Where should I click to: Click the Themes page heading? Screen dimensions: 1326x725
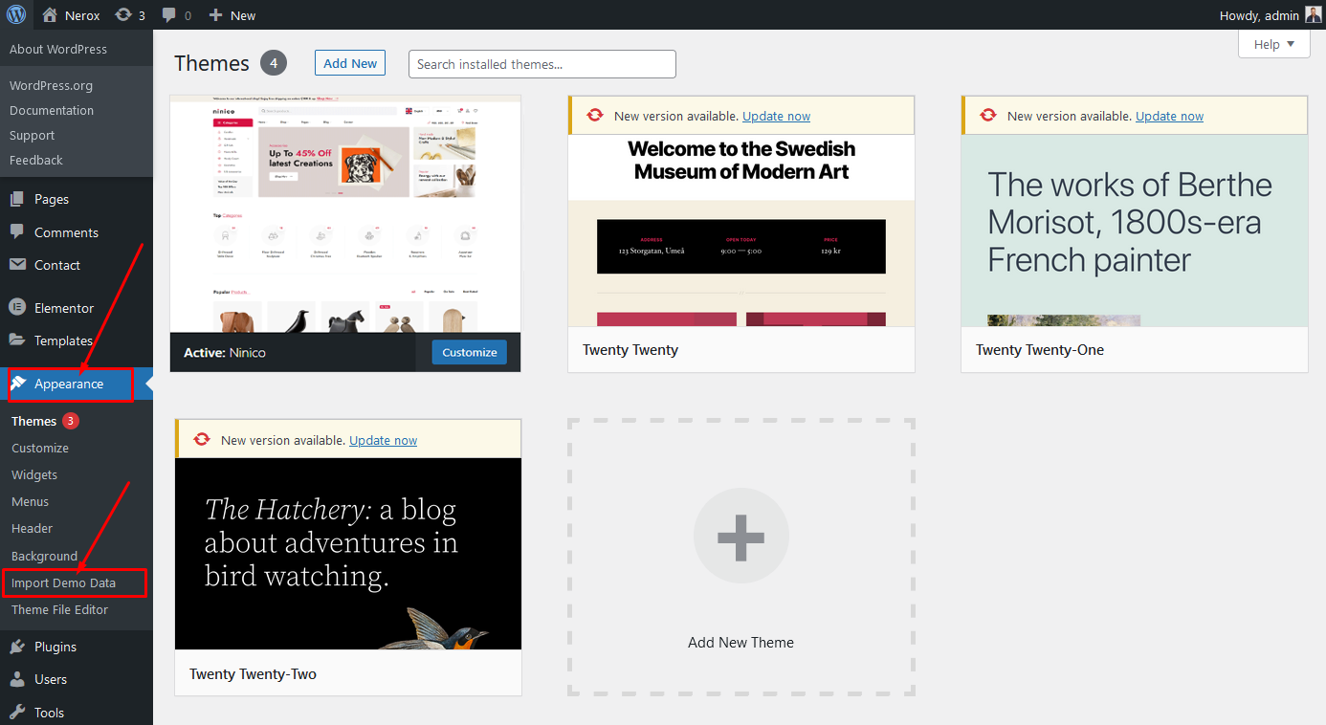[211, 63]
